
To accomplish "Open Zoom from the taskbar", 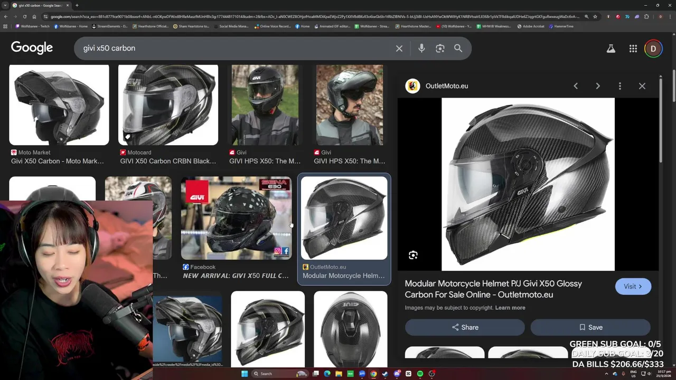I will click(362, 374).
